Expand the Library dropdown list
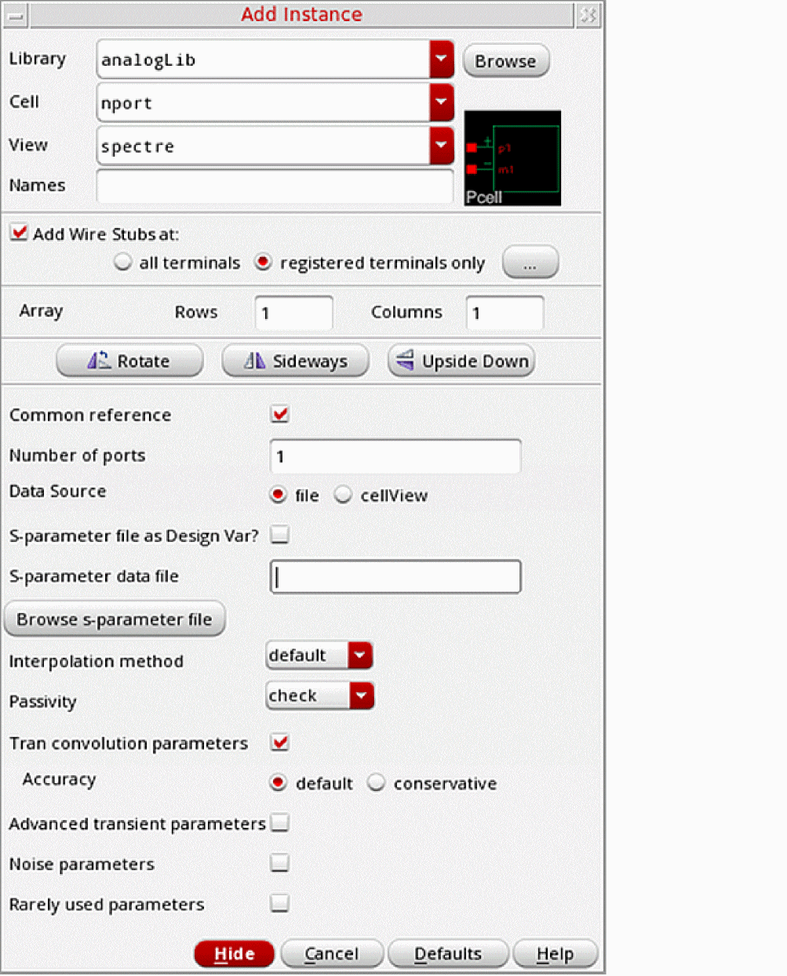Image resolution: width=787 pixels, height=976 pixels. coord(441,60)
